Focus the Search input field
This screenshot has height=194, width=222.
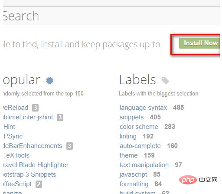tap(111, 16)
